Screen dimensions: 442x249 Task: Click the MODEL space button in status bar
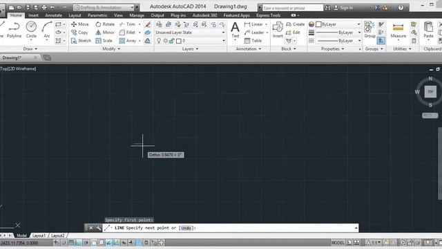tap(338, 243)
